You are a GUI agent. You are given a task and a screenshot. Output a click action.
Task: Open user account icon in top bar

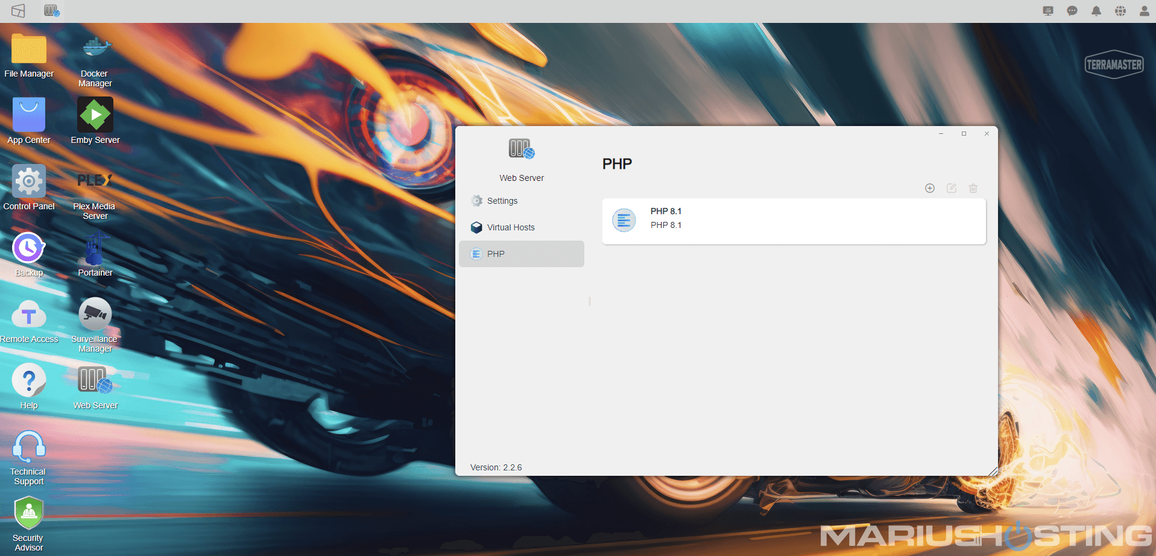coord(1144,11)
